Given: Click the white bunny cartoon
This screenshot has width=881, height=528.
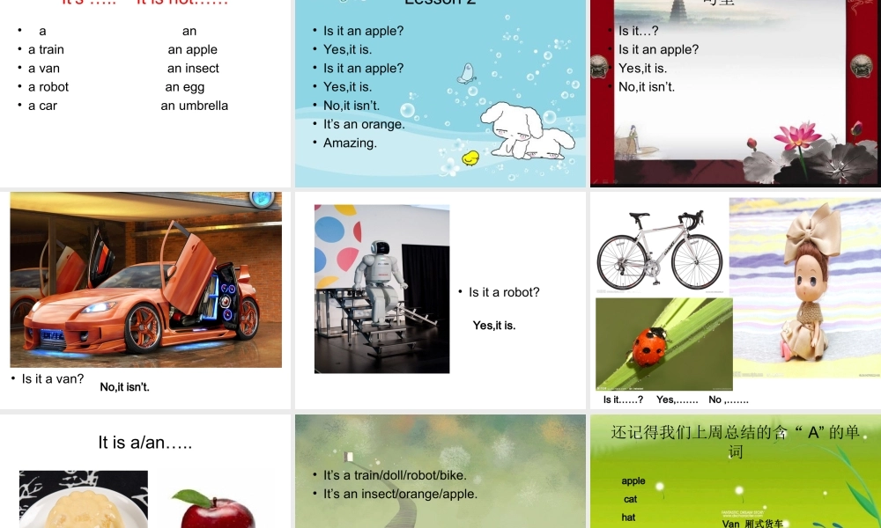Looking at the screenshot, I should (x=527, y=131).
